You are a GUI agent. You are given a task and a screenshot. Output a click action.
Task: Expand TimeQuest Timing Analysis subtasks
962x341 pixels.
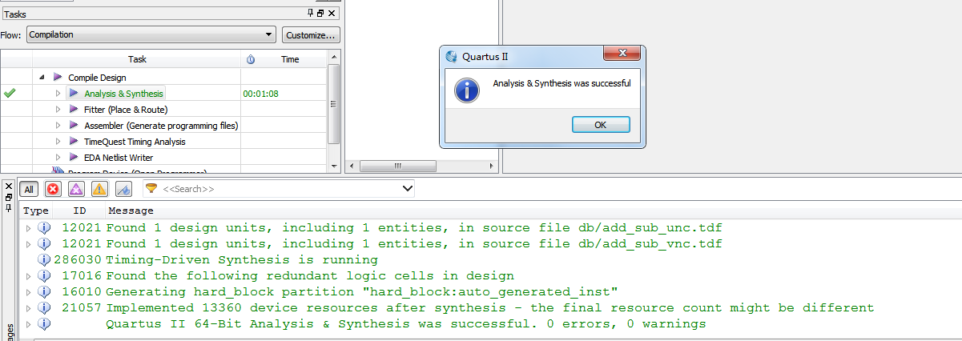(x=58, y=142)
